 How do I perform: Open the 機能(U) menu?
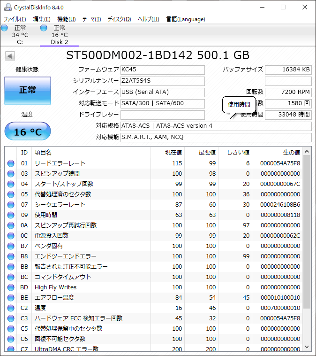click(67, 19)
